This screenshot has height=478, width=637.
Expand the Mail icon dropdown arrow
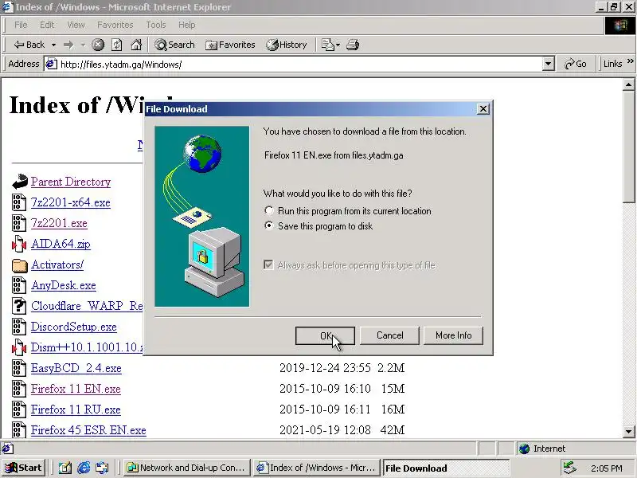click(x=338, y=45)
